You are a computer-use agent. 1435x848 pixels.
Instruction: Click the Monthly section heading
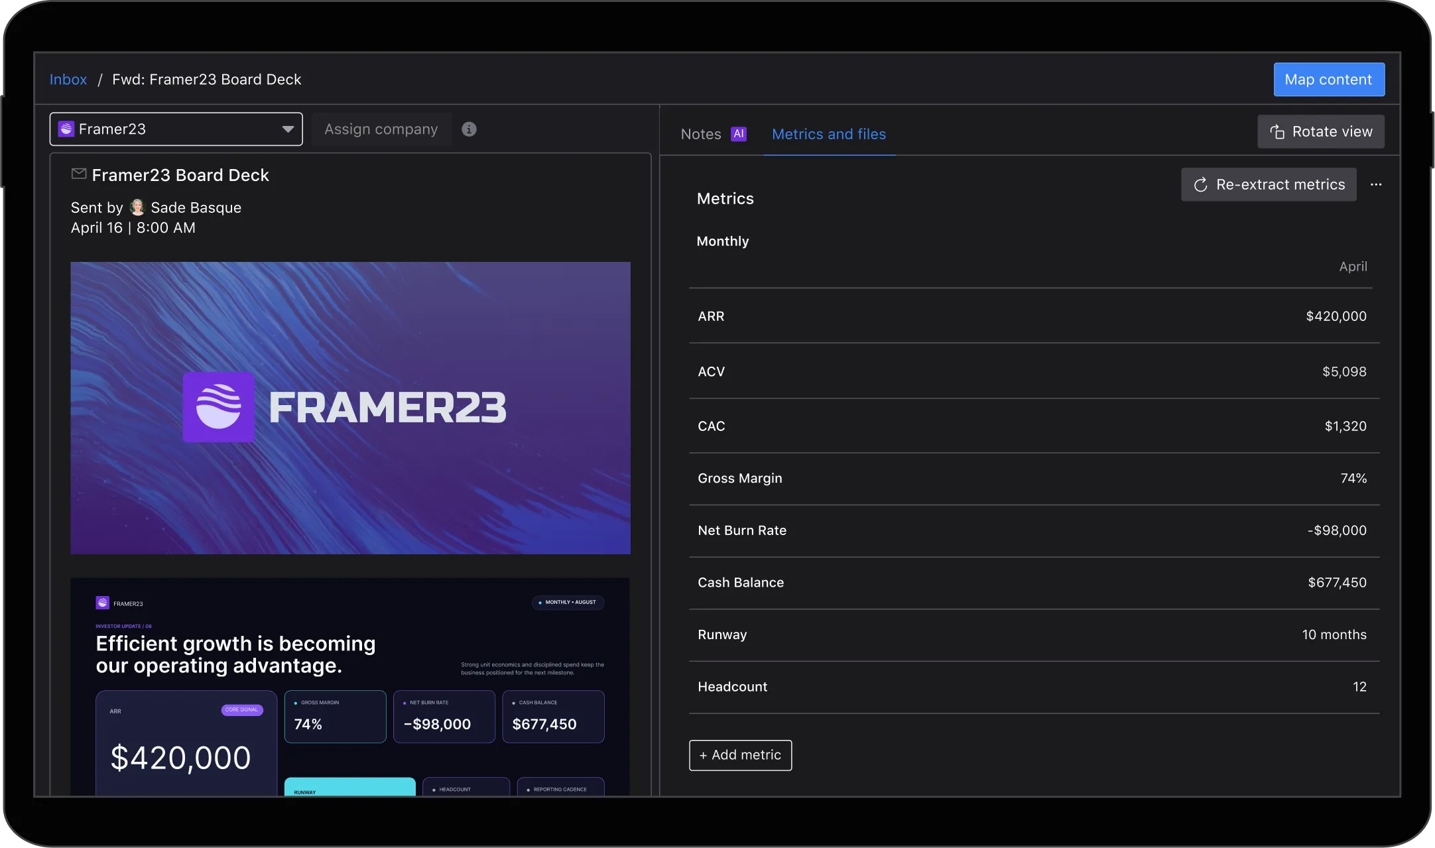click(722, 241)
